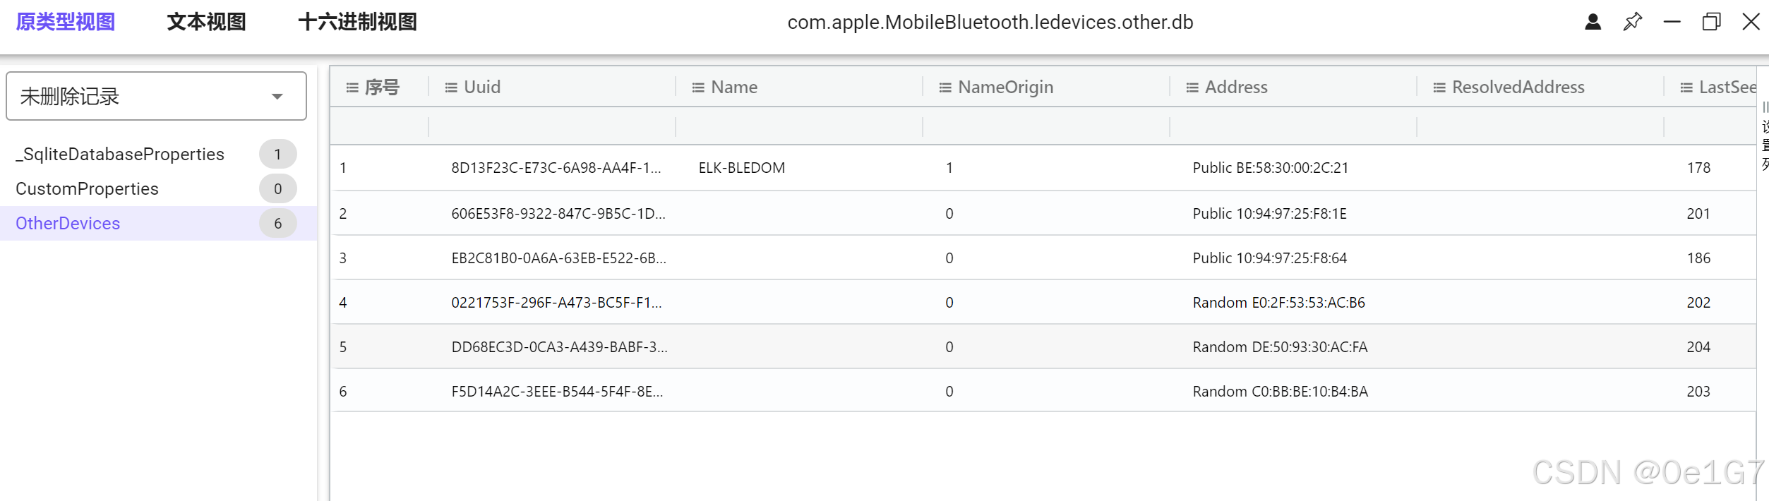Click the Address column filter field

coord(1293,127)
